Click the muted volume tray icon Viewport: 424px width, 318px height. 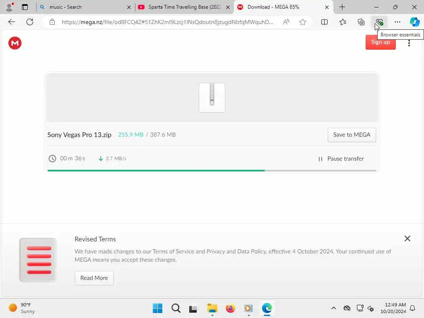click(371, 308)
